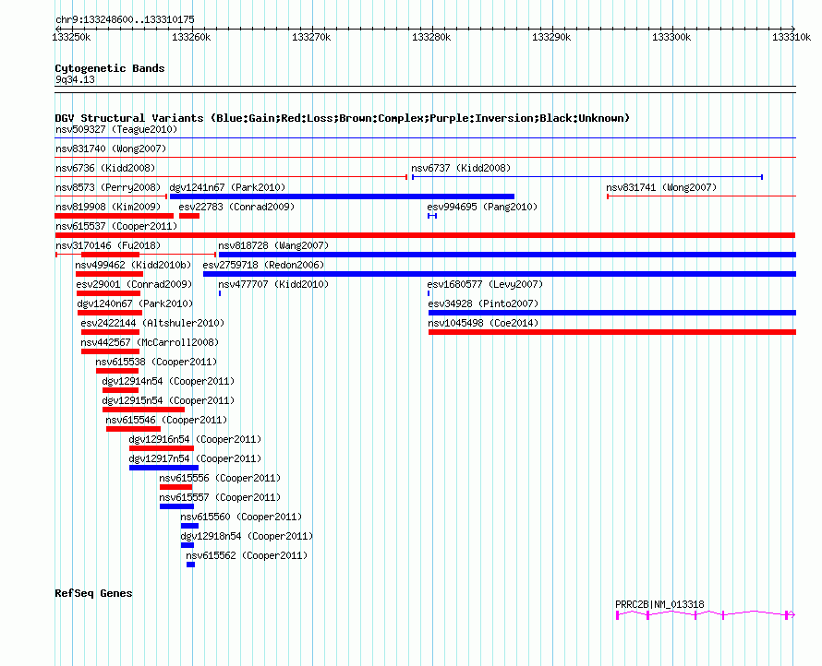Click the nsv509327 (Teague2010) variant label

(x=116, y=129)
